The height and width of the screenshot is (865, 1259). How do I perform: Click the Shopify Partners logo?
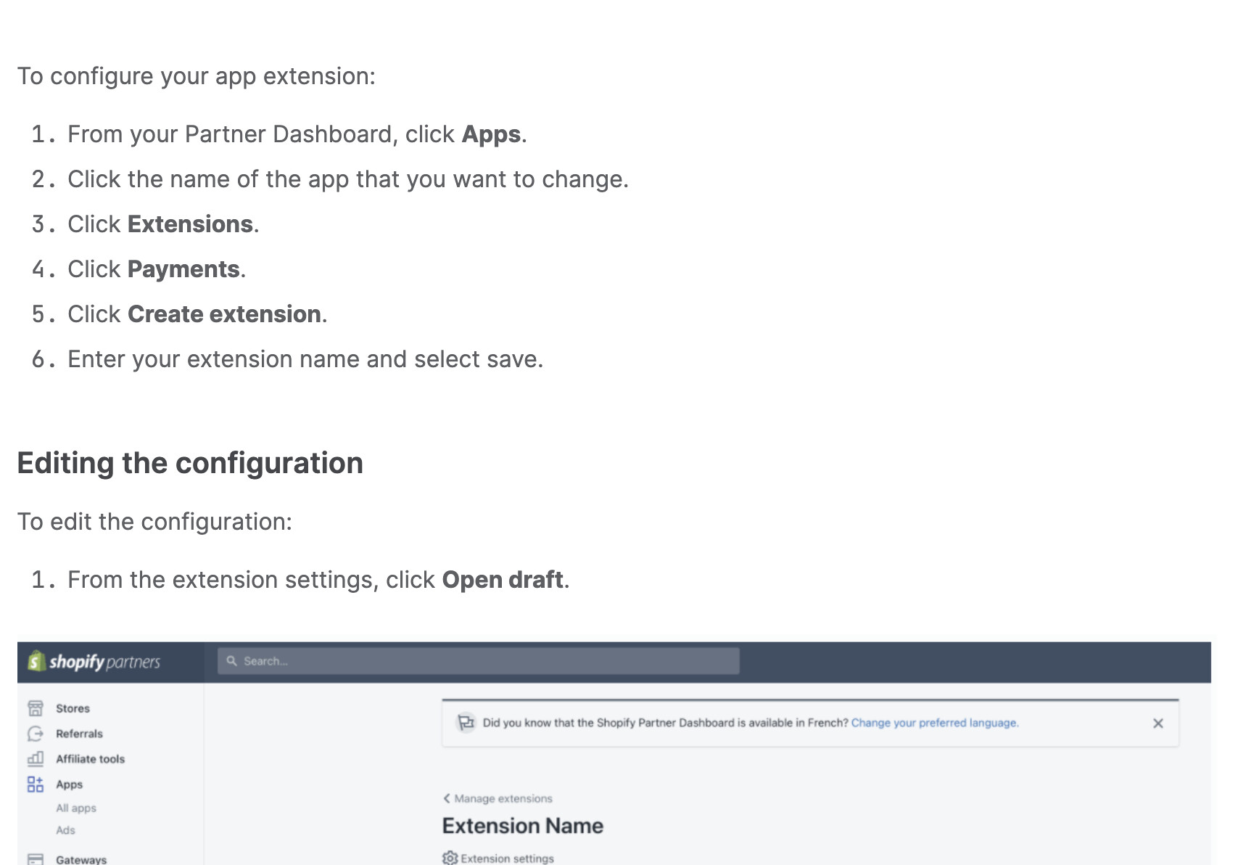[94, 662]
